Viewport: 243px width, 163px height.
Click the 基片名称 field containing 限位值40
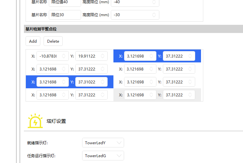[x=65, y=2]
